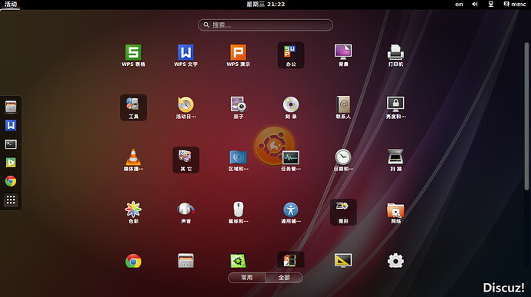
Task: Open the 其它 app folder
Action: 185,160
